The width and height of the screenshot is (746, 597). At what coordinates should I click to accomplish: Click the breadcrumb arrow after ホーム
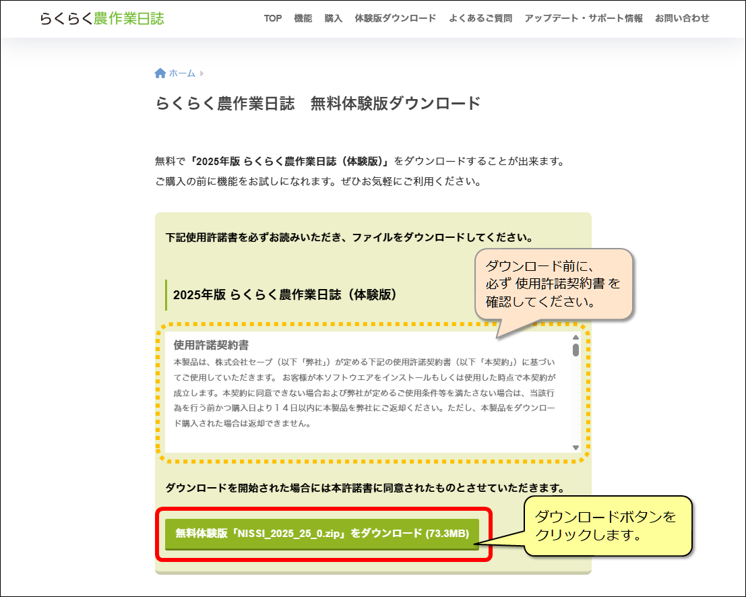pos(202,73)
